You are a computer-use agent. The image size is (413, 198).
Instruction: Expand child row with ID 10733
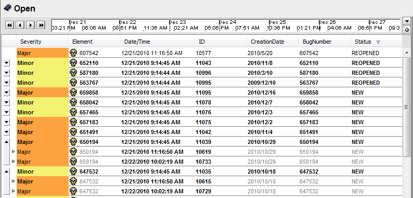click(x=14, y=162)
